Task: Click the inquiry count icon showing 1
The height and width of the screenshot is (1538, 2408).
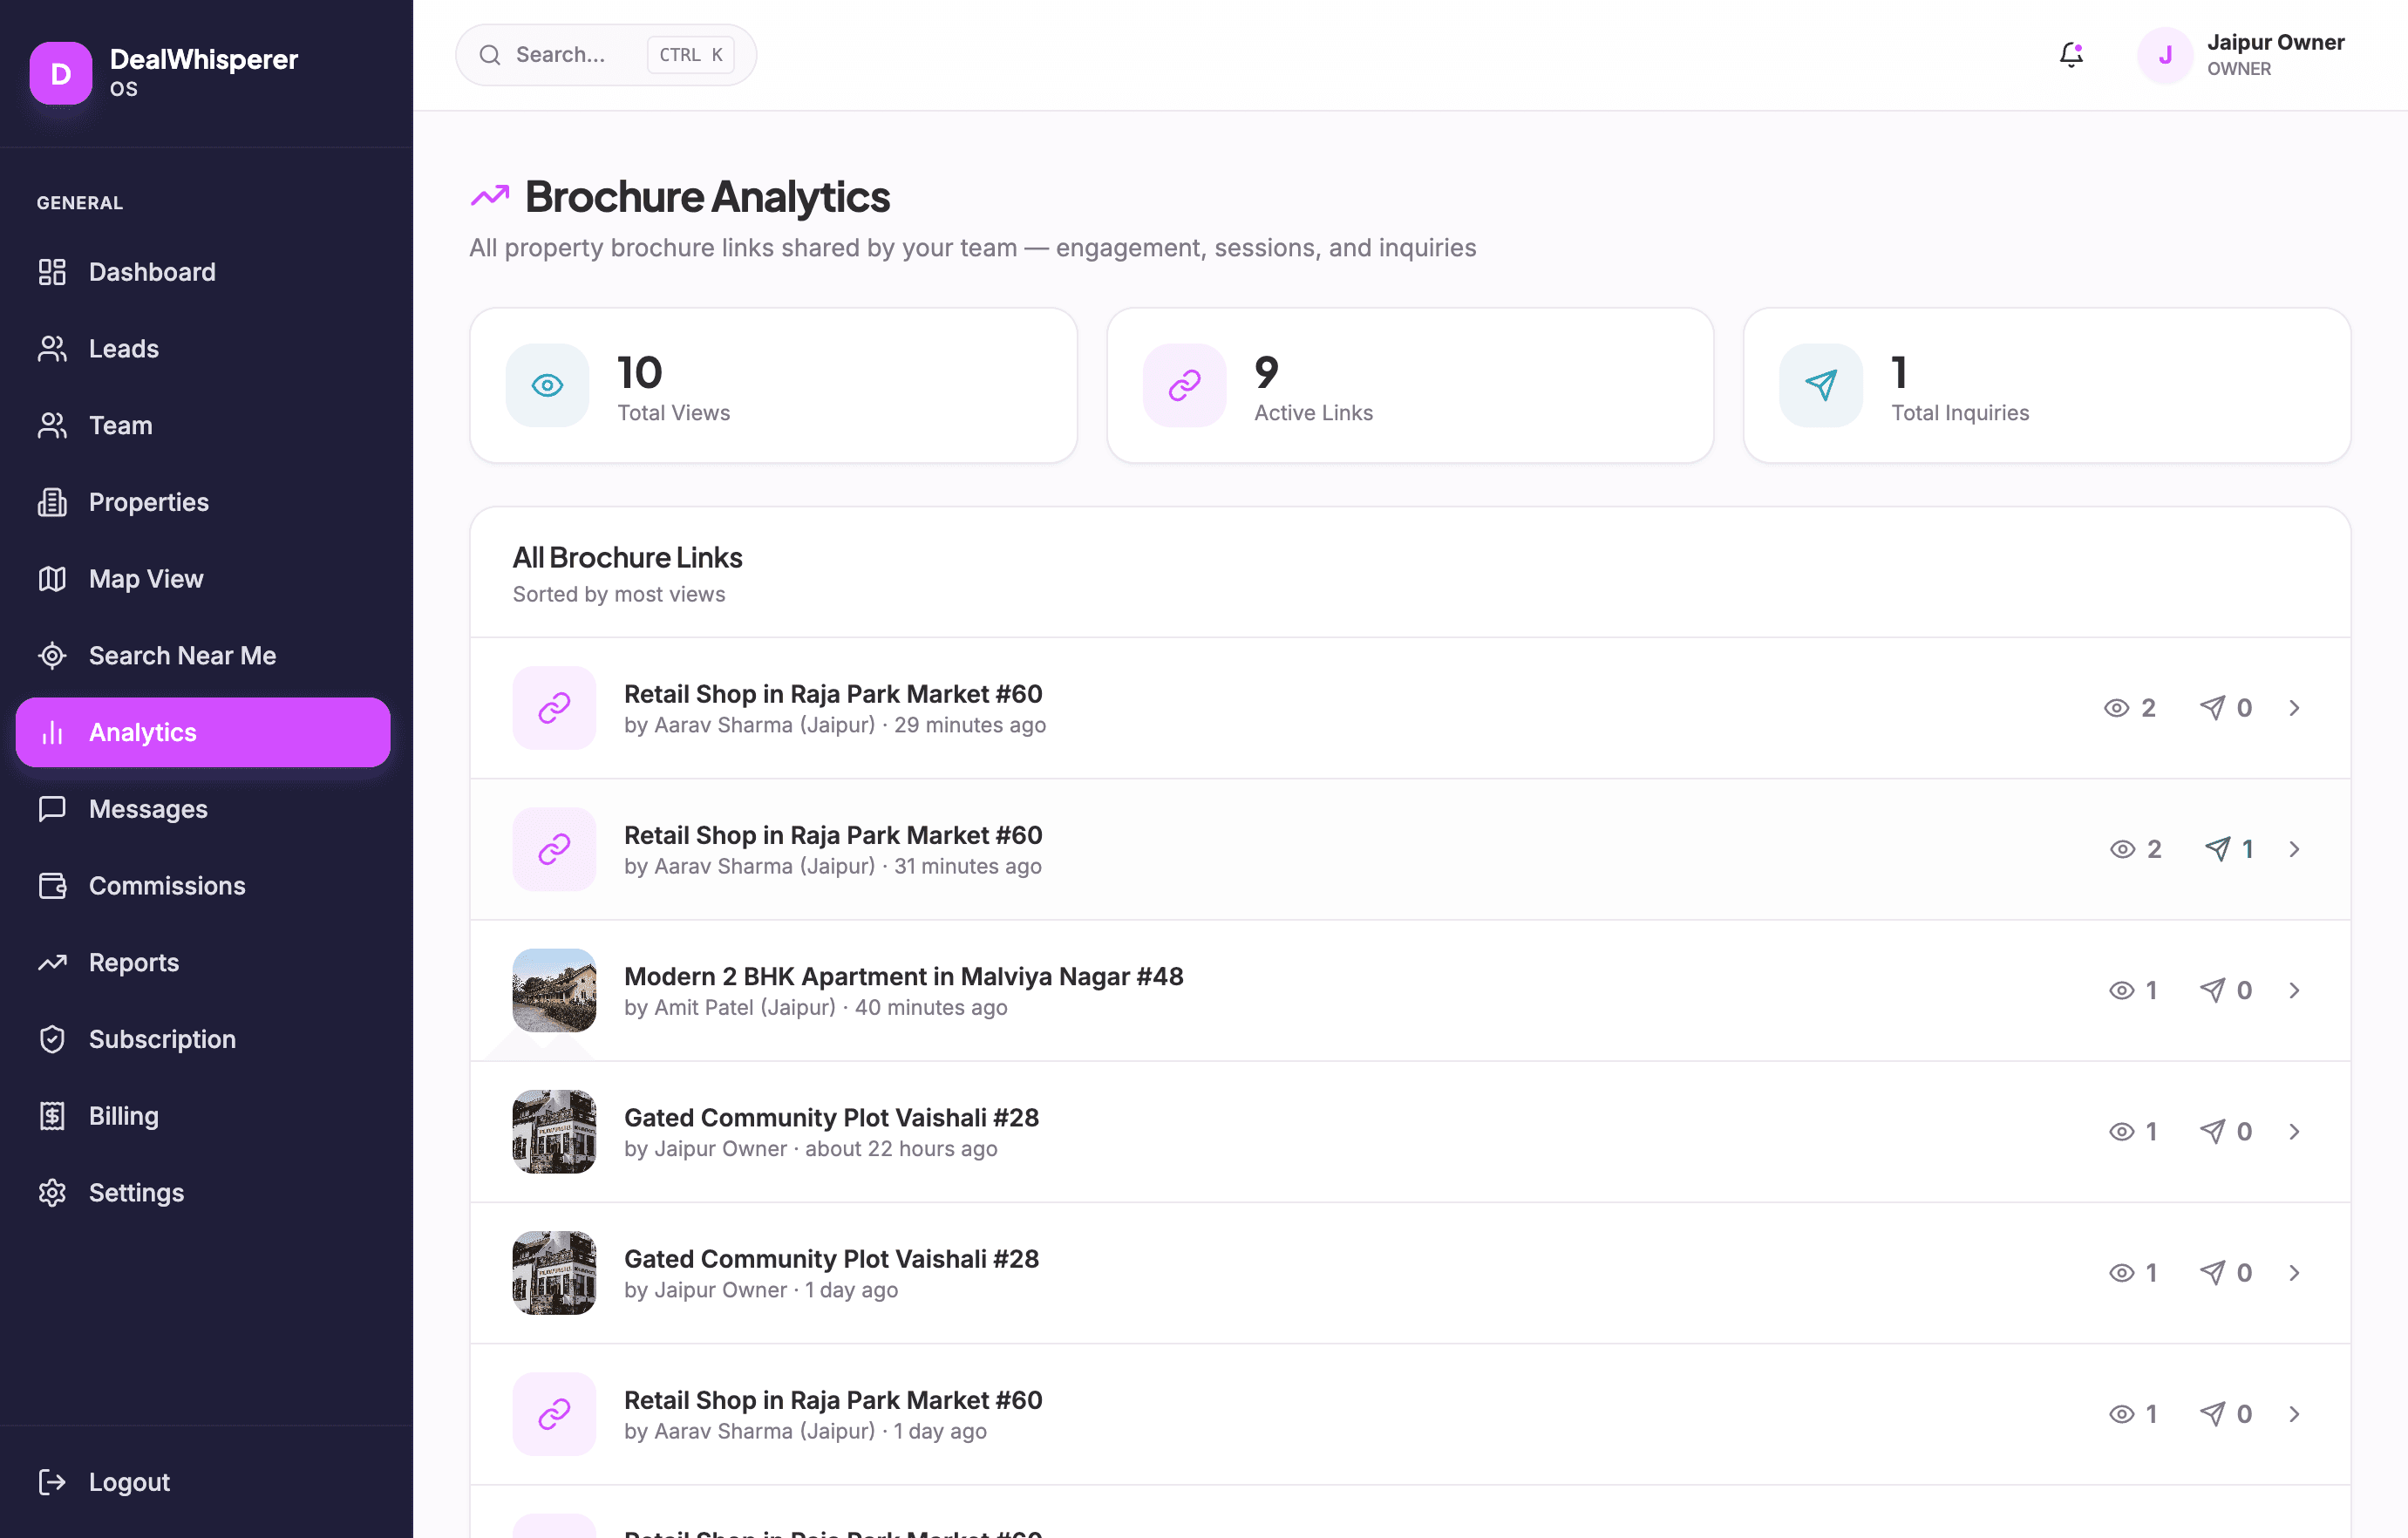Action: [x=2217, y=849]
